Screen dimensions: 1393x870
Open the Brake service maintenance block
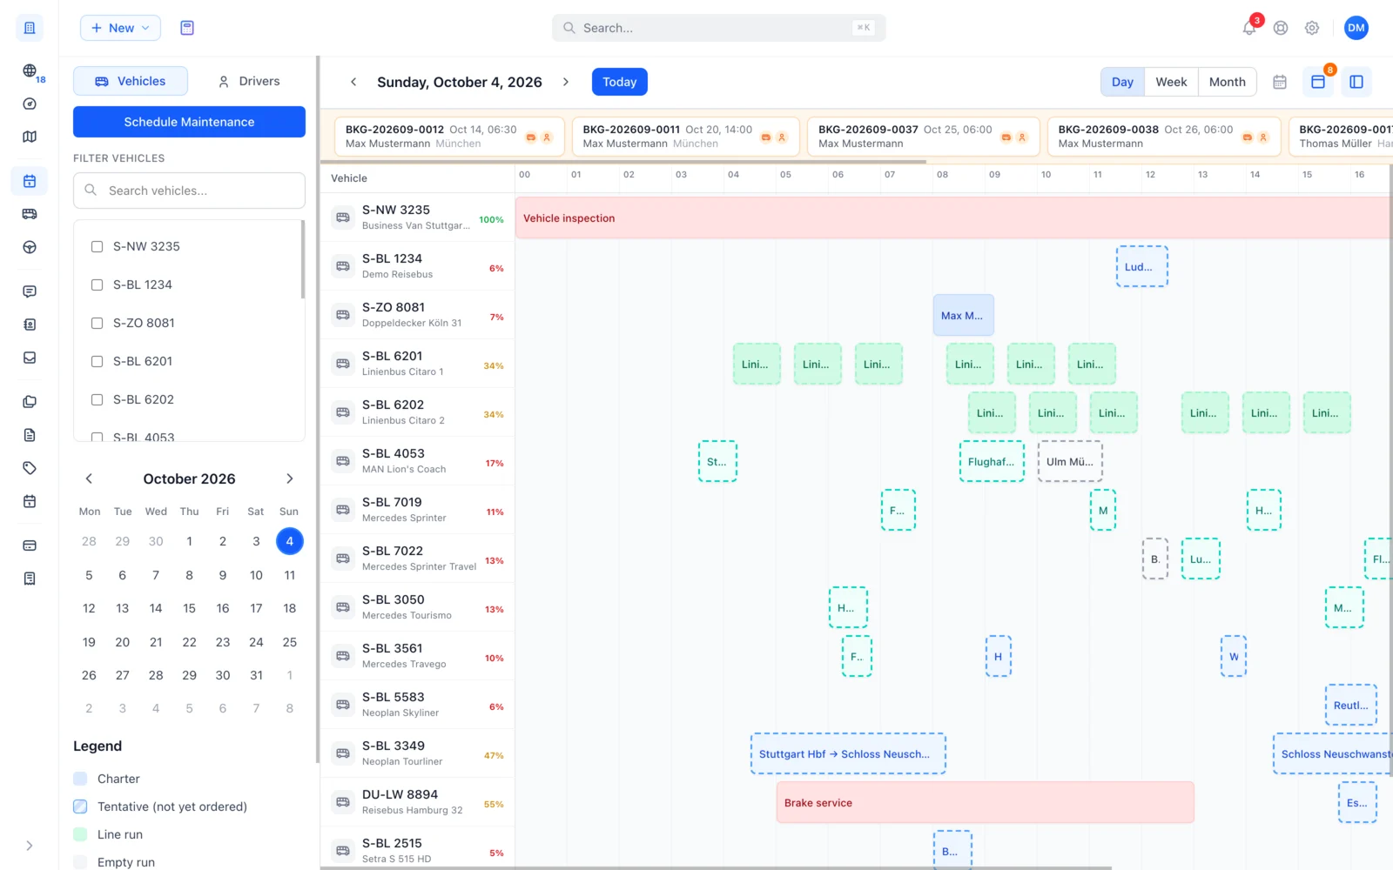pyautogui.click(x=985, y=802)
